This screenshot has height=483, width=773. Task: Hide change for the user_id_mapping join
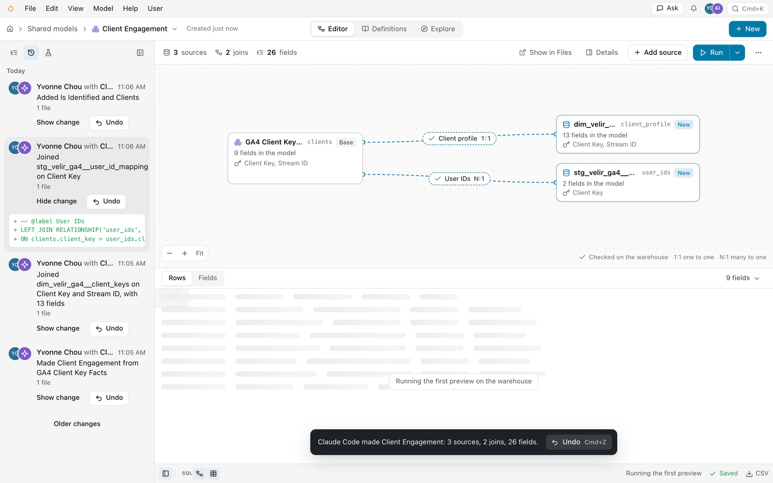(57, 201)
